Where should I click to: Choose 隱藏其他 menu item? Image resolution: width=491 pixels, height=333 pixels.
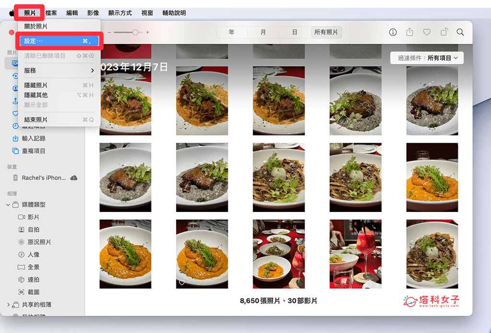(59, 95)
